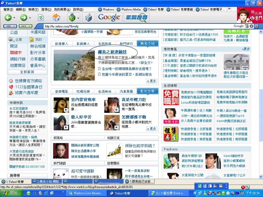The height and width of the screenshot is (197, 263).
Task: Open the 真是年輕力壯 video link
Action: point(134,99)
